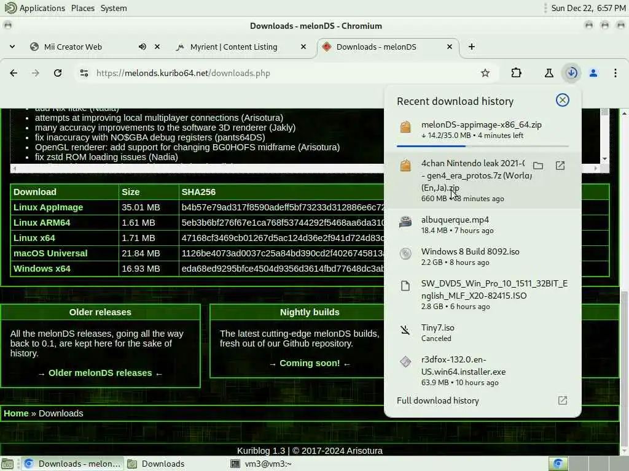The image size is (629, 471).
Task: Open the profile avatar menu
Action: pyautogui.click(x=593, y=73)
